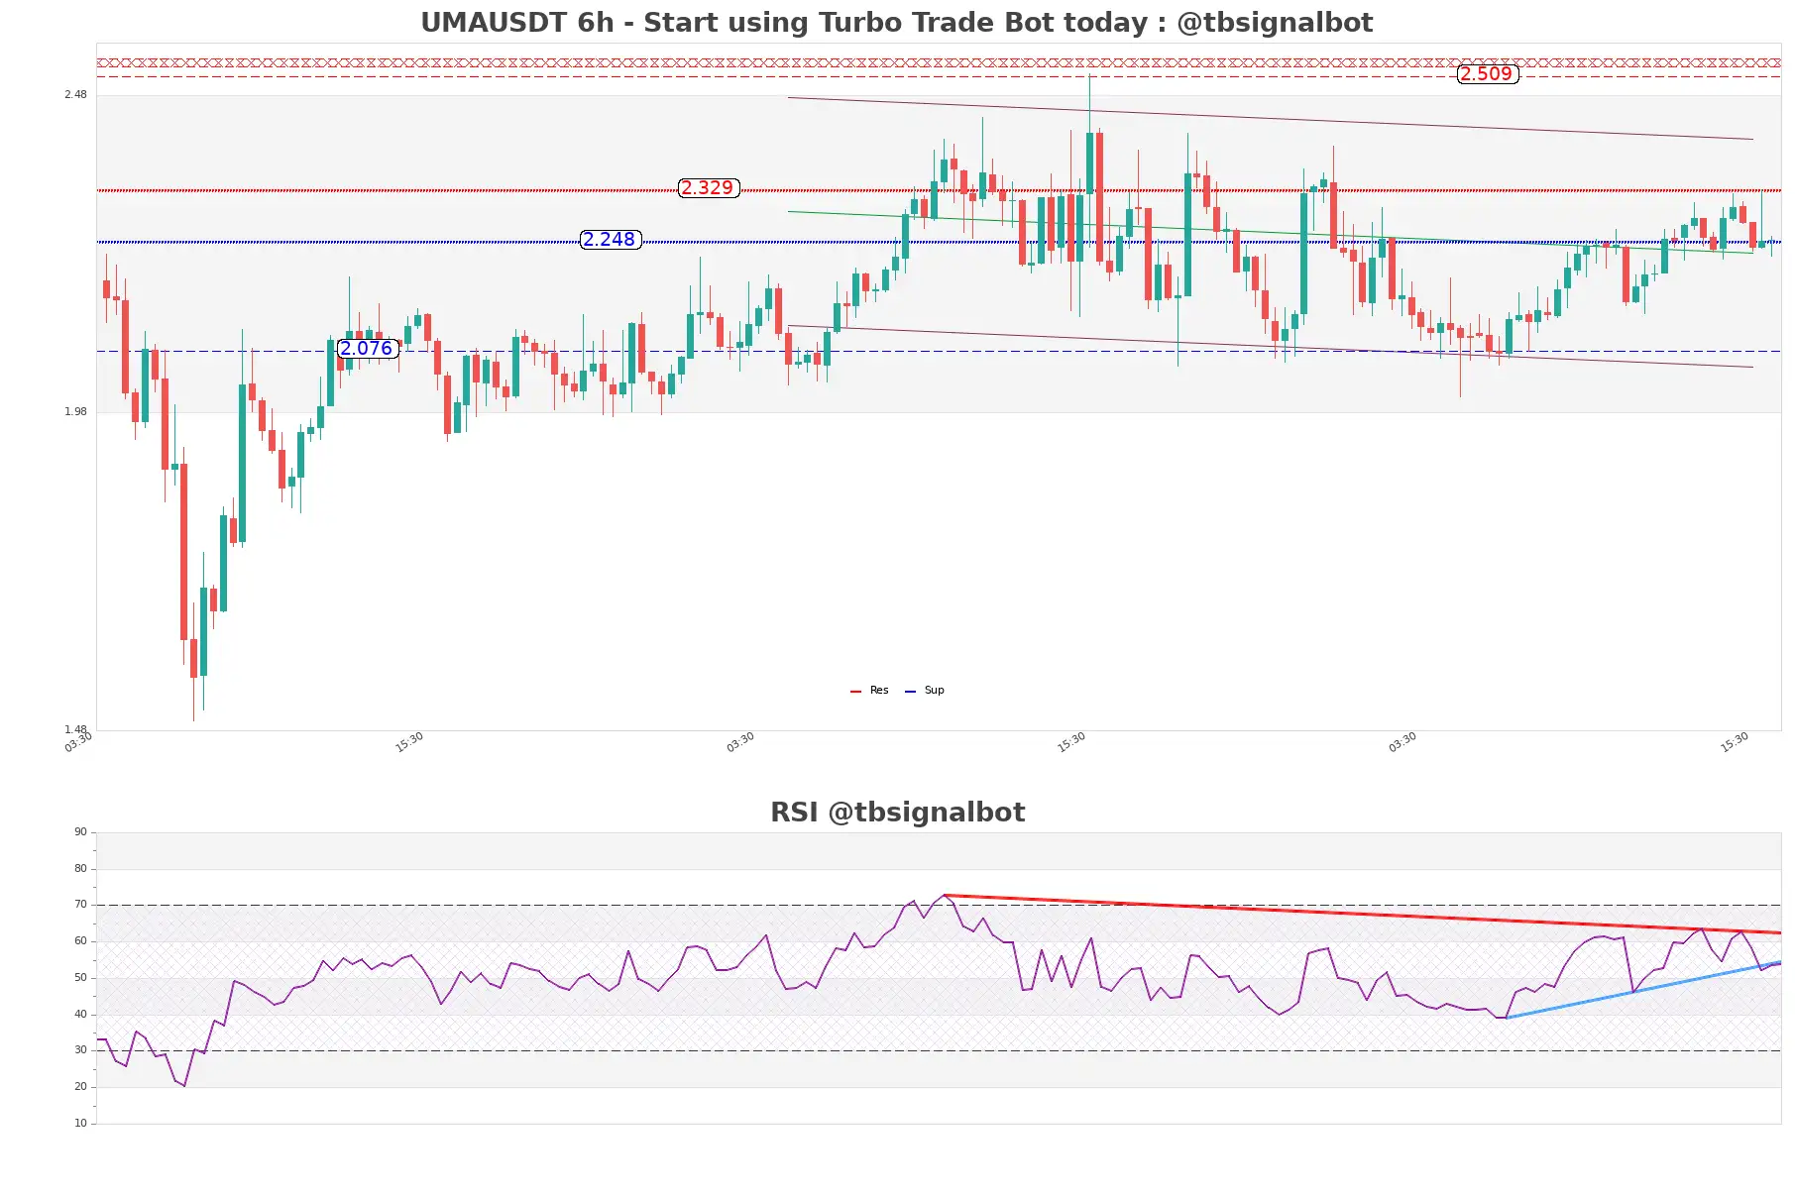Screen dimensions: 1795x1197
Task: Click the red Res legend color marker
Action: (855, 692)
